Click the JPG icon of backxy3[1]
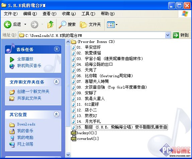The height and width of the screenshot is (159, 192). [74, 133]
